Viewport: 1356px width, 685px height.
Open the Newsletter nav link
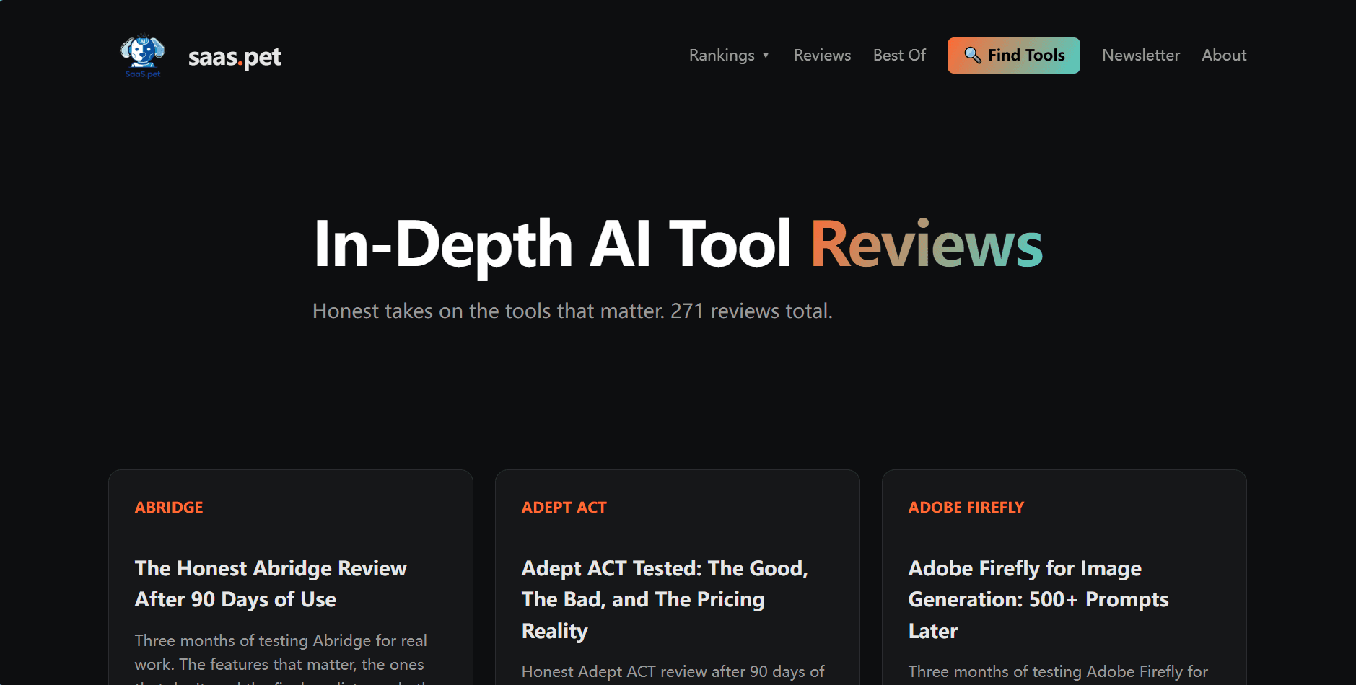point(1141,56)
